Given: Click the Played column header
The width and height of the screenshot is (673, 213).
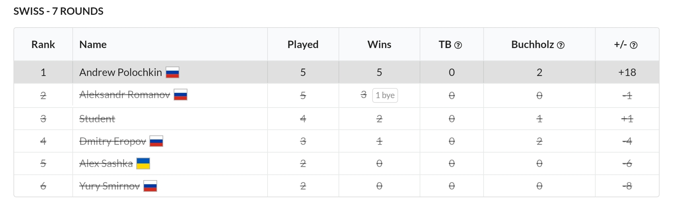Looking at the screenshot, I should [x=303, y=44].
